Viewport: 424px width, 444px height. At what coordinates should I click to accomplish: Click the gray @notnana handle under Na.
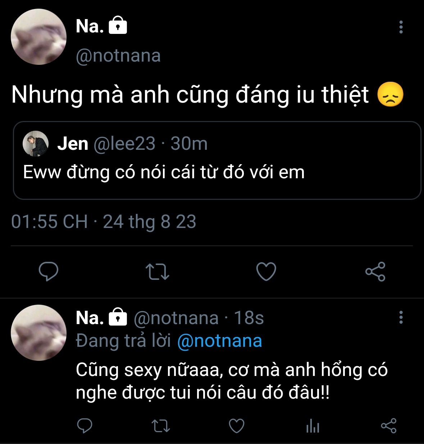118,56
